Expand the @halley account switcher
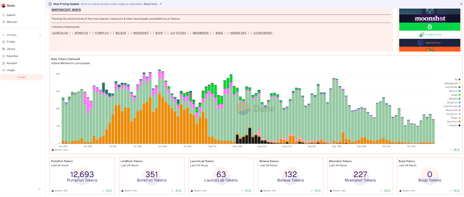The width and height of the screenshot is (464, 197). point(40,35)
